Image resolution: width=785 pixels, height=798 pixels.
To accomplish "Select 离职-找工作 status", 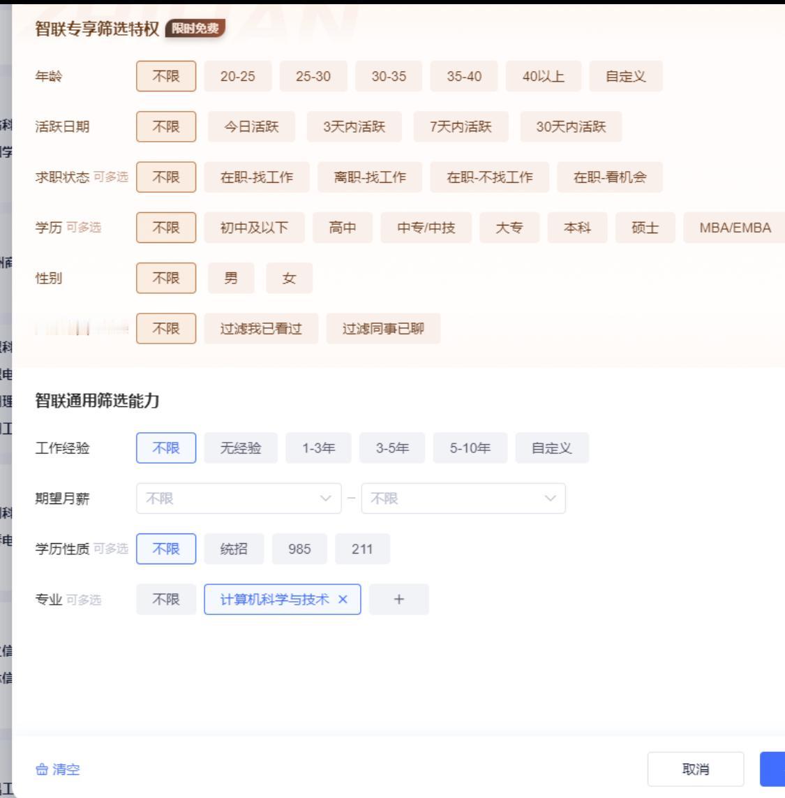I will [x=370, y=177].
